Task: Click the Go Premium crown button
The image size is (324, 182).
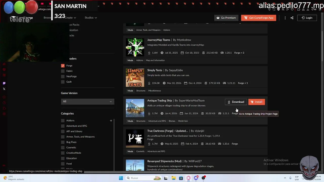Action: (x=226, y=18)
